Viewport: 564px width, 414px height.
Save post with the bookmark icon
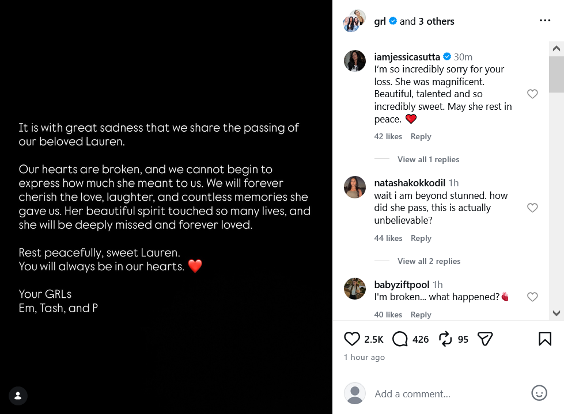coord(545,339)
